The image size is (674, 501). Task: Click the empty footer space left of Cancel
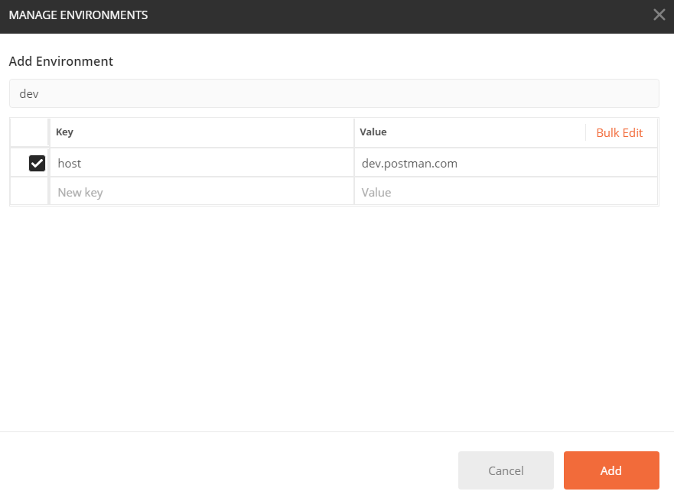pyautogui.click(x=230, y=470)
